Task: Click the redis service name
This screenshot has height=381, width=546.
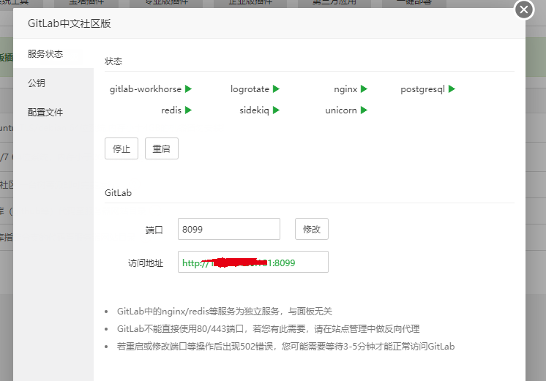Action: (x=171, y=110)
